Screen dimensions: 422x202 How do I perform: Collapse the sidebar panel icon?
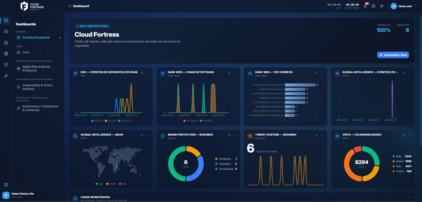(6, 185)
